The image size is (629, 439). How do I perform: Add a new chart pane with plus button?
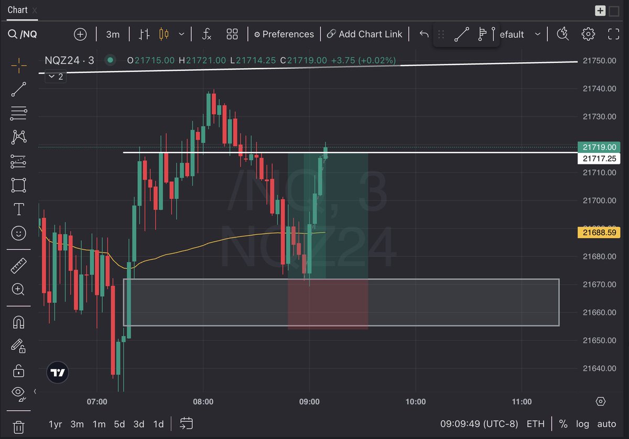tap(600, 10)
